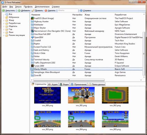Click the Разработчик folder icon in tree
Viewport: 147px width, 135px height.
6,23
